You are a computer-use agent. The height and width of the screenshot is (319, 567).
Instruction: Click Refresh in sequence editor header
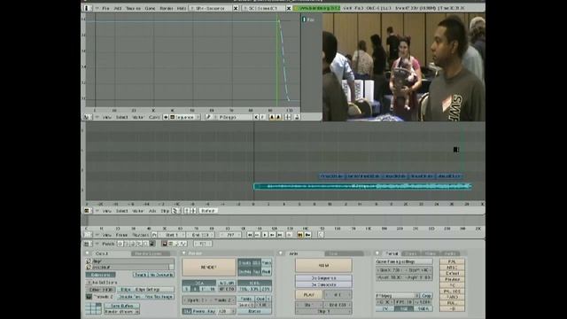click(x=208, y=211)
